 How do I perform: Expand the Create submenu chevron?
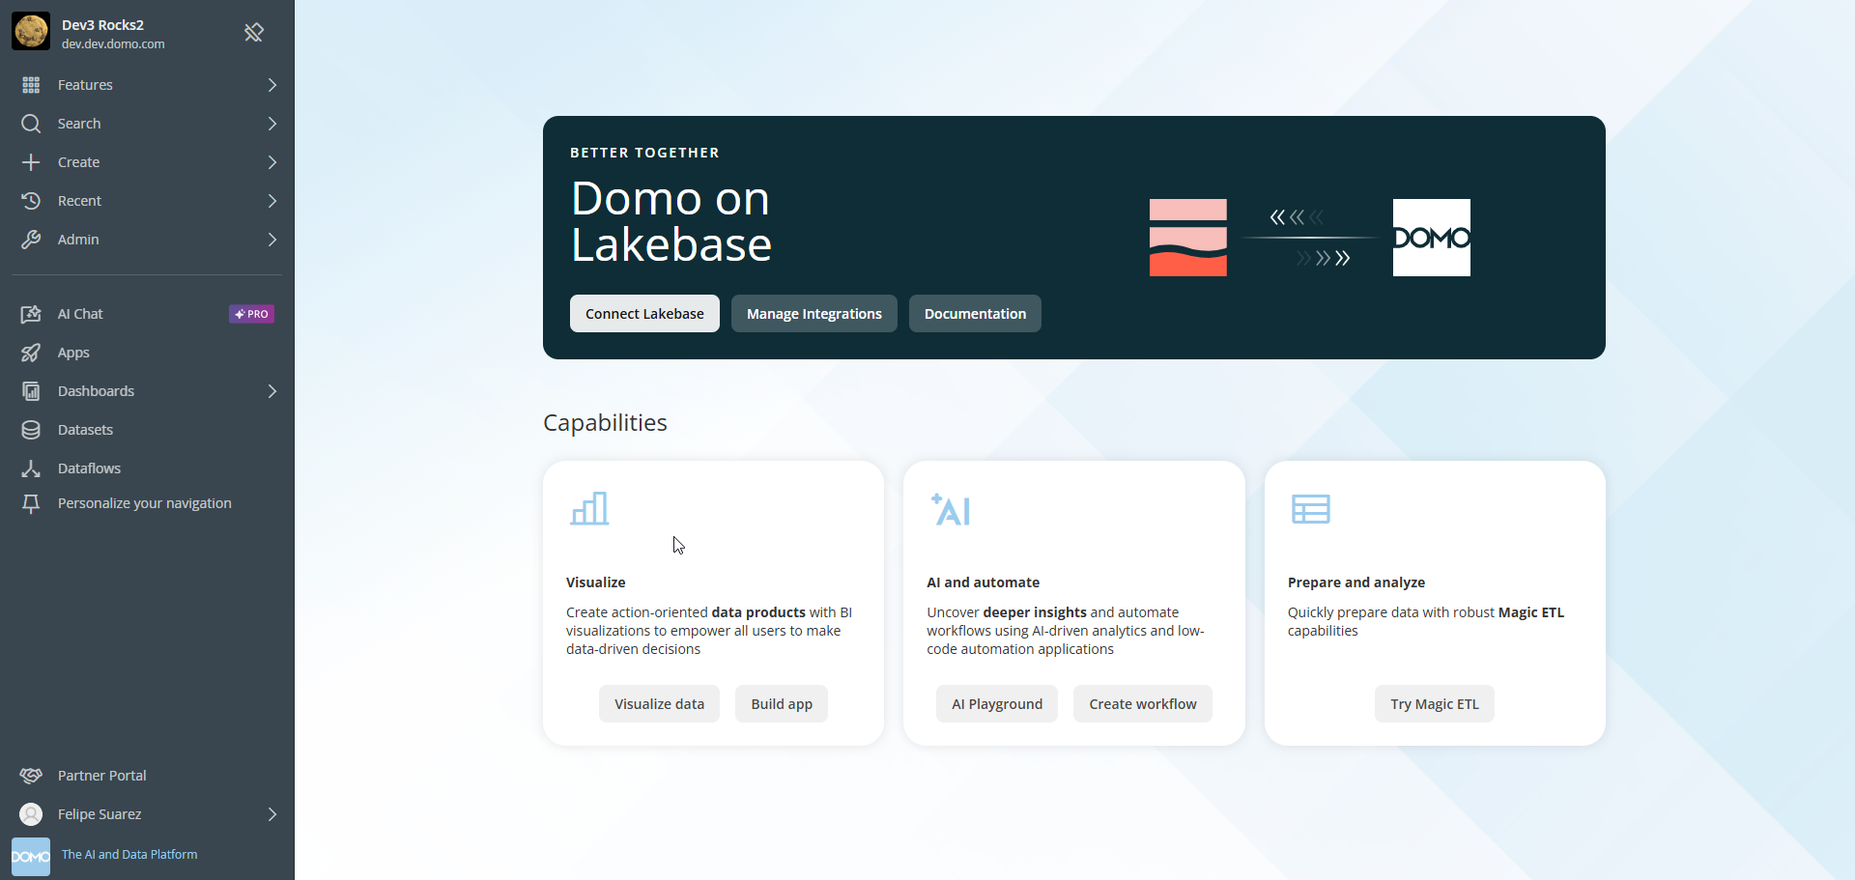(272, 162)
